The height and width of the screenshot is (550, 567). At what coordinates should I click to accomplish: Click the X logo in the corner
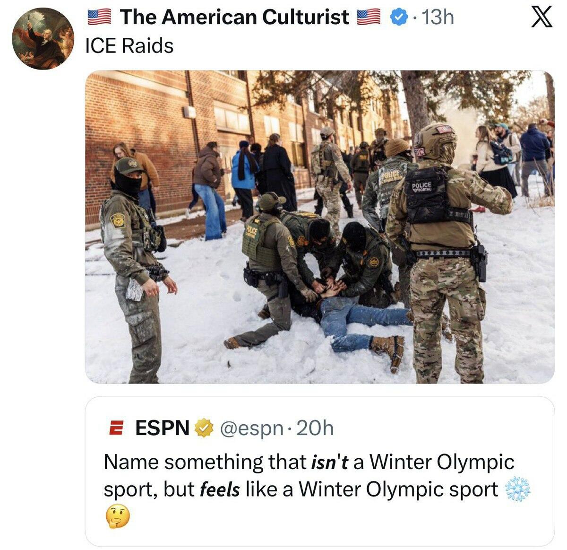click(x=541, y=17)
